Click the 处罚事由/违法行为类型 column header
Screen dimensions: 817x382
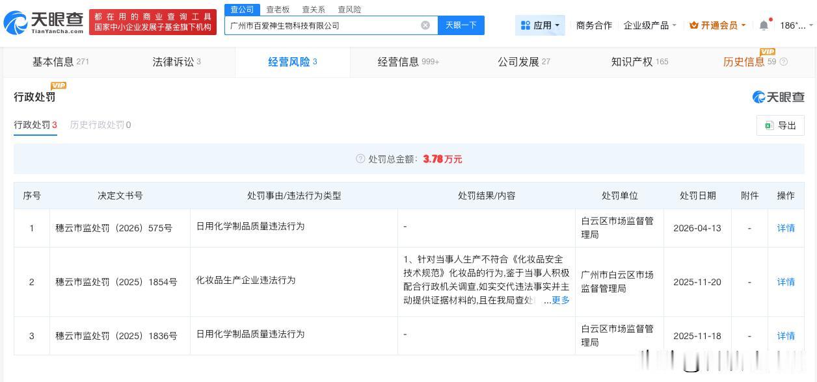point(294,196)
